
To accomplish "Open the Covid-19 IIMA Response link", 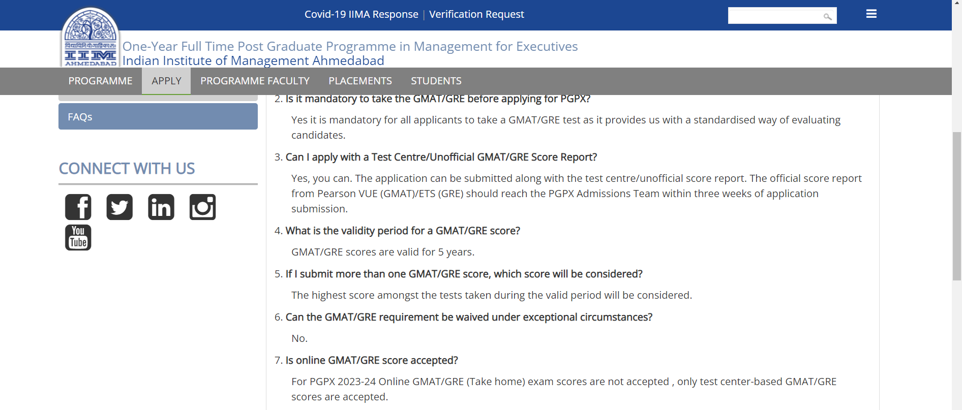I will (x=361, y=15).
